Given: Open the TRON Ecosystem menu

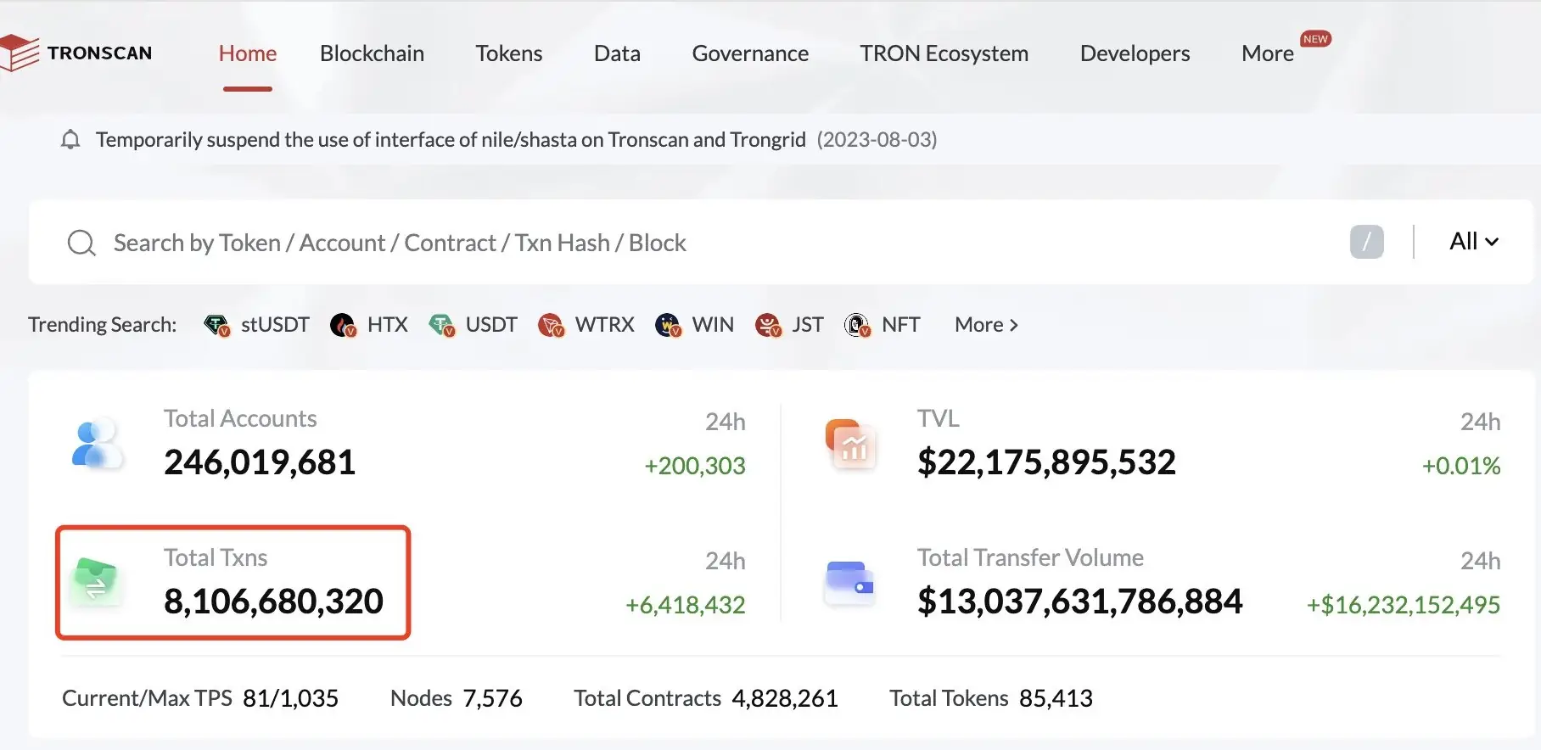Looking at the screenshot, I should [x=944, y=53].
